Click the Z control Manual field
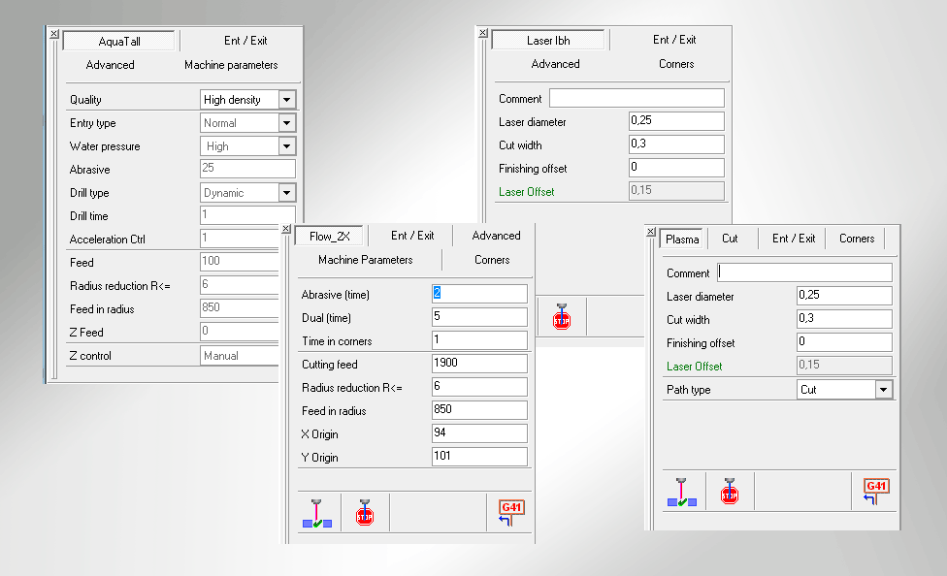The width and height of the screenshot is (947, 576). click(x=241, y=356)
